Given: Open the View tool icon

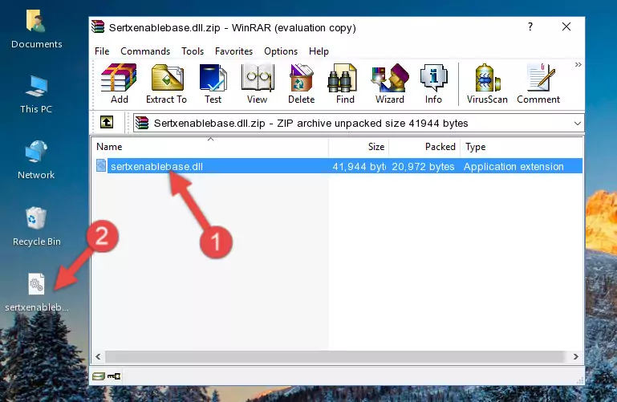Looking at the screenshot, I should 258,83.
